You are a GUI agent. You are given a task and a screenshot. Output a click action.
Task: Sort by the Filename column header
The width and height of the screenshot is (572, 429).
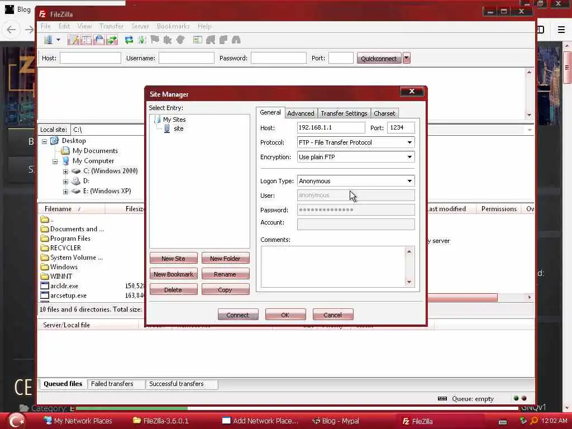point(71,209)
